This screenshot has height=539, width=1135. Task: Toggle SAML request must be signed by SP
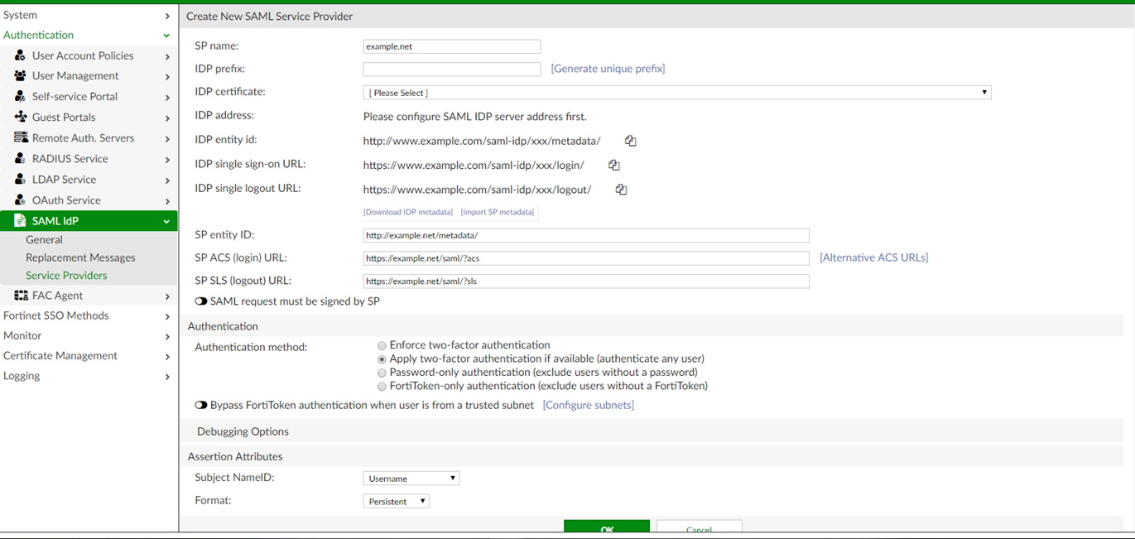pos(201,302)
